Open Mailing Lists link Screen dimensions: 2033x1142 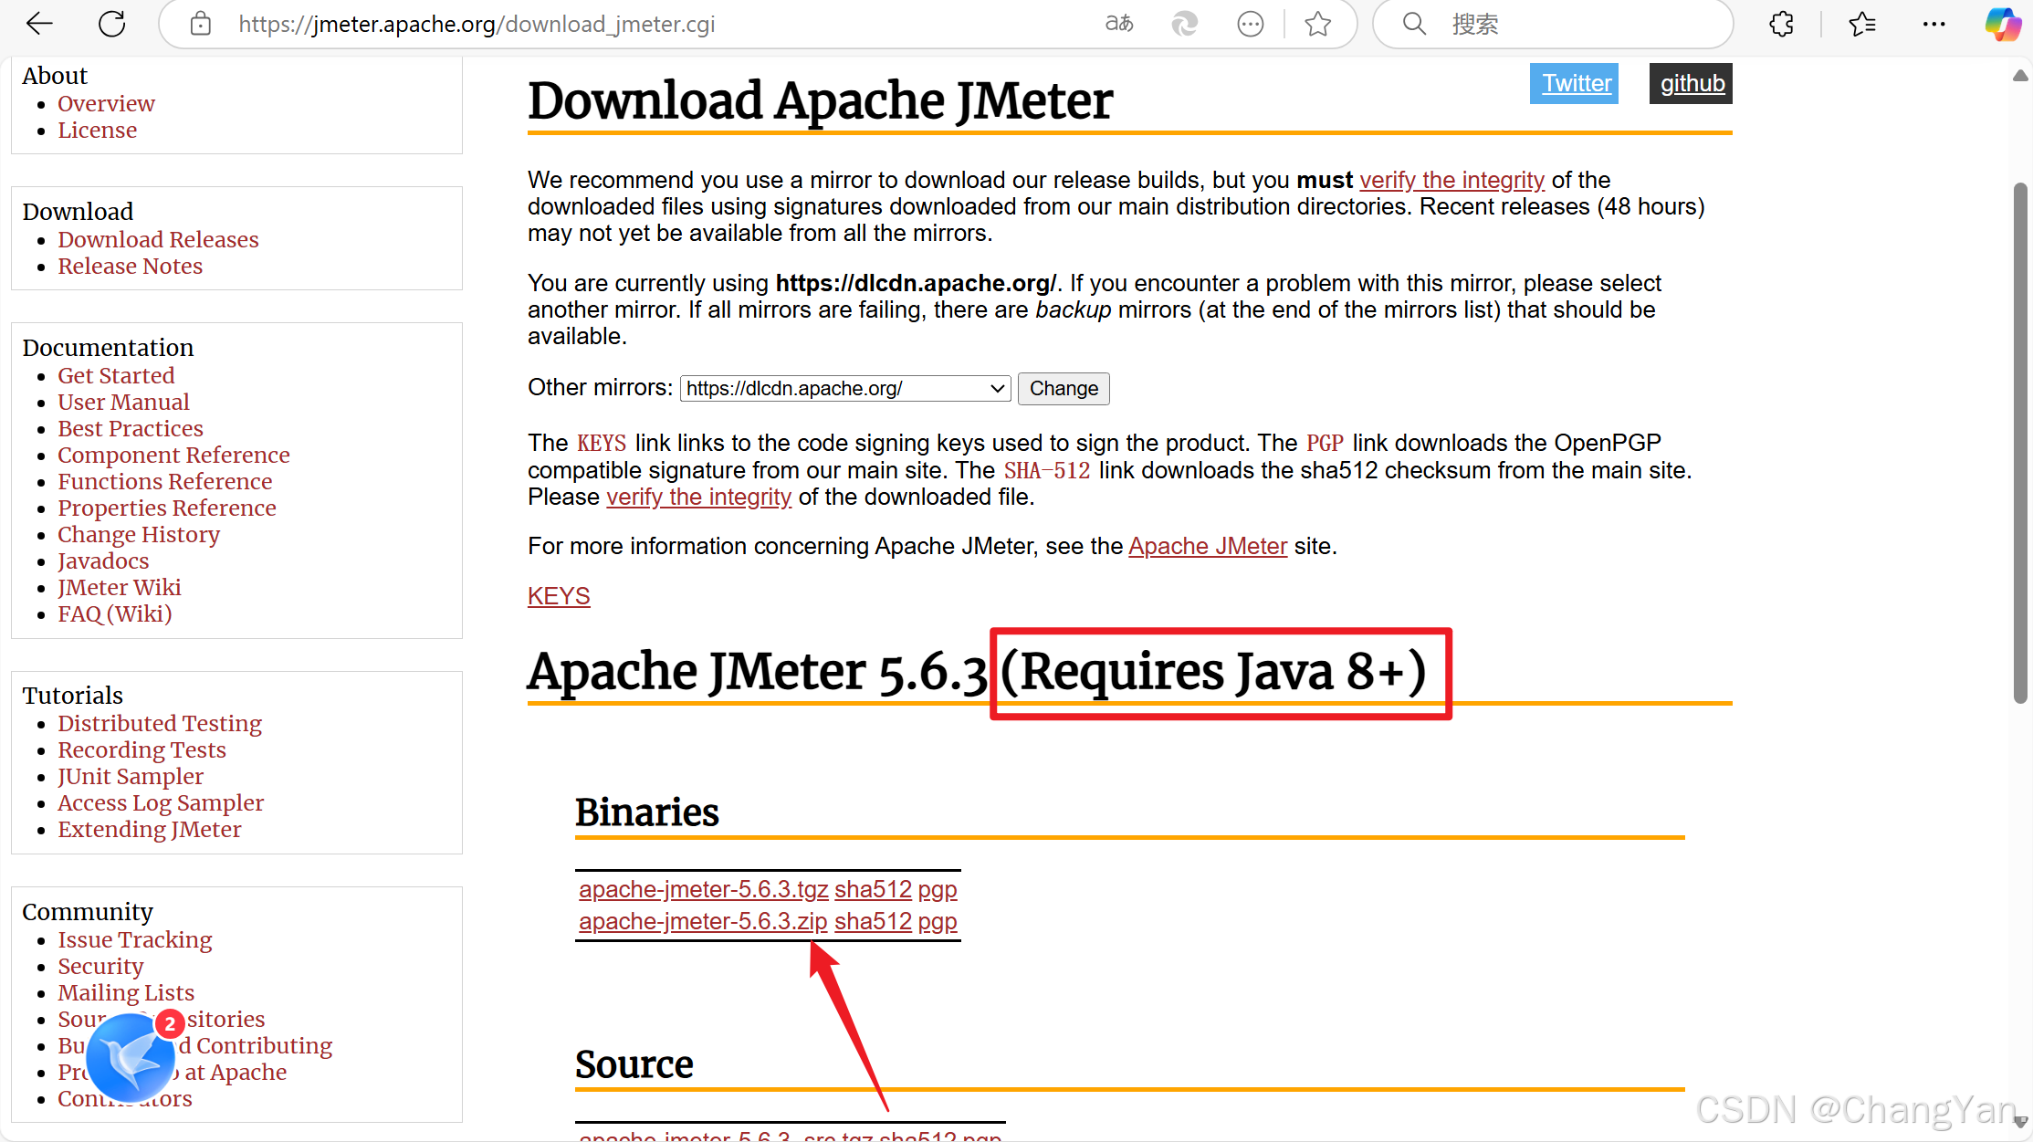click(x=126, y=993)
